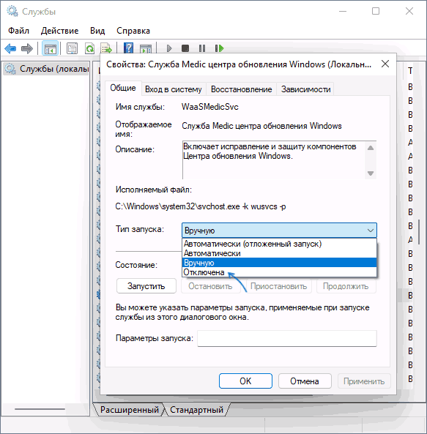Screen dimensions: 427x434
Task: Click the Параметры запуска input field
Action: [287, 338]
